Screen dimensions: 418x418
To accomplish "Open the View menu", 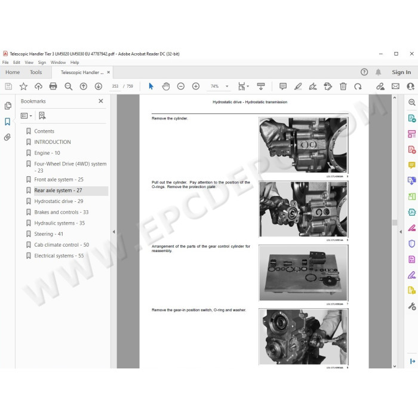I will click(29, 62).
